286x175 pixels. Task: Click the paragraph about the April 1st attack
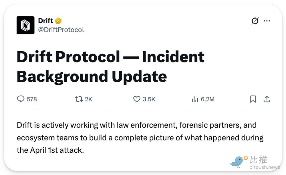tap(136, 137)
